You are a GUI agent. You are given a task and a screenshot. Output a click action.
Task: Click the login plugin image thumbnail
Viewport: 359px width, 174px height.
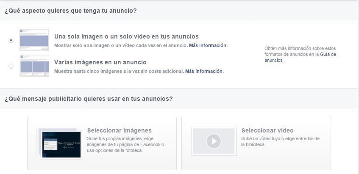61,144
